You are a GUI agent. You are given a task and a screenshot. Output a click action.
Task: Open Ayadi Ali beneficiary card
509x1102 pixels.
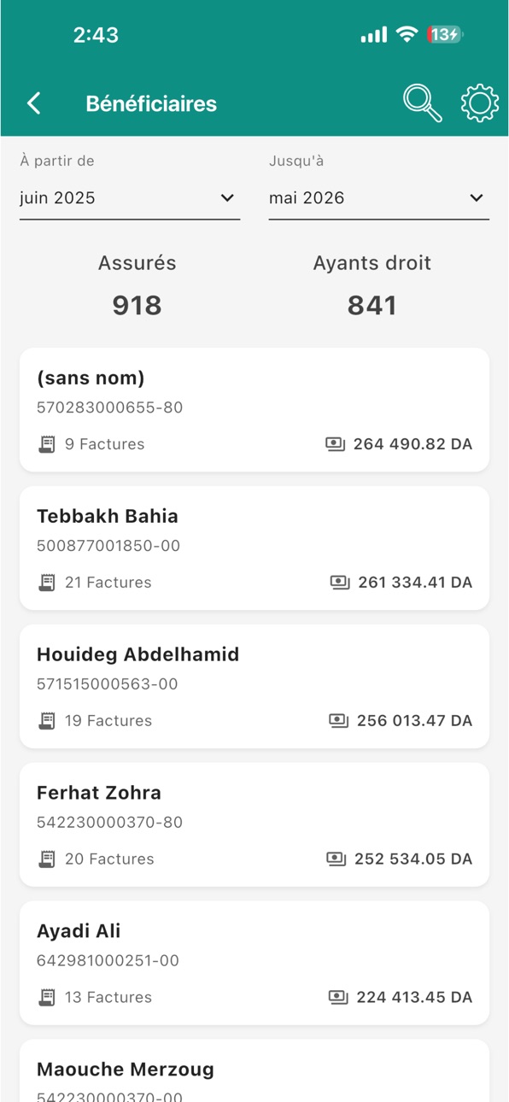[x=254, y=963]
